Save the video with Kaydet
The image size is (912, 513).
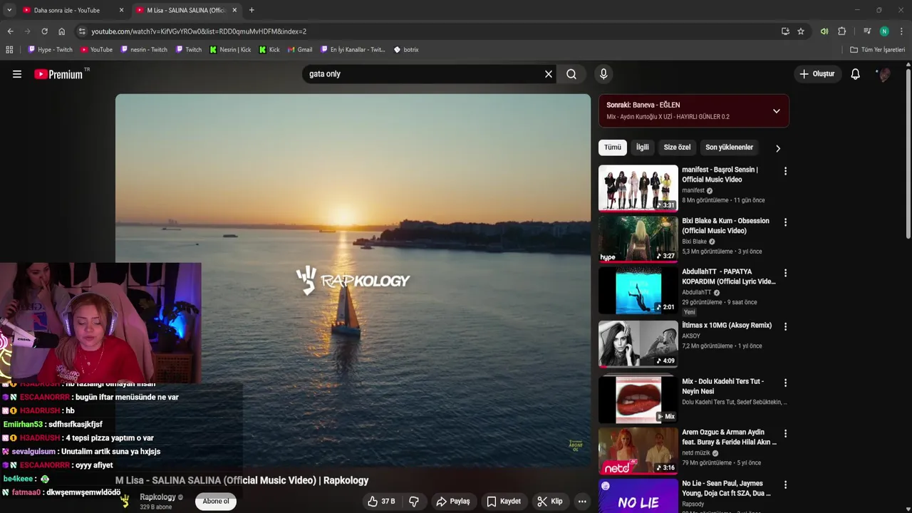pyautogui.click(x=504, y=502)
